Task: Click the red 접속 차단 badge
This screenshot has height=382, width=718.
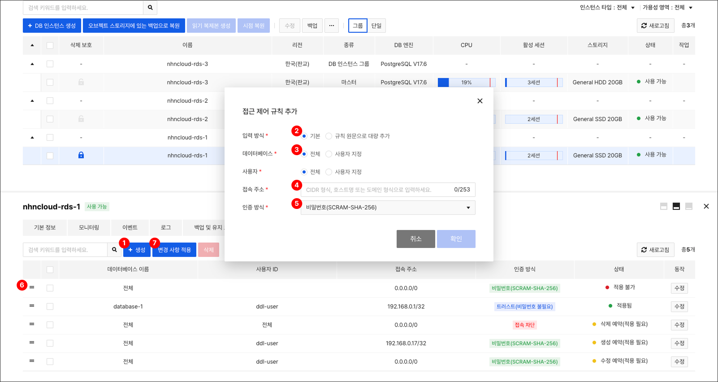Action: pos(525,325)
